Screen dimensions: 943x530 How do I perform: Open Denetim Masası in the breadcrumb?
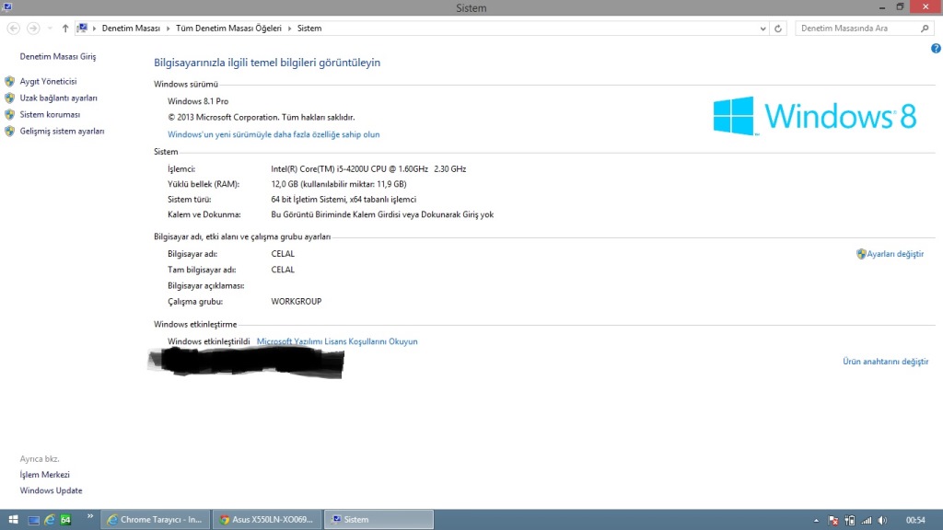point(131,29)
